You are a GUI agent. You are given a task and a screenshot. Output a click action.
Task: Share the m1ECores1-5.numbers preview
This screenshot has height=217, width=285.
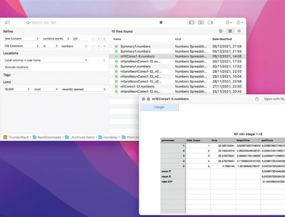coord(256,99)
